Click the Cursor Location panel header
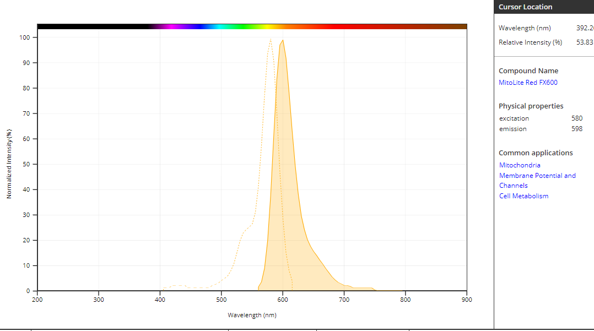Image resolution: width=594 pixels, height=331 pixels. click(x=525, y=7)
